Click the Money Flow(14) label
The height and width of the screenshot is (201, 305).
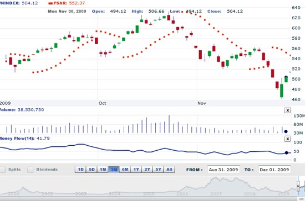24,138
